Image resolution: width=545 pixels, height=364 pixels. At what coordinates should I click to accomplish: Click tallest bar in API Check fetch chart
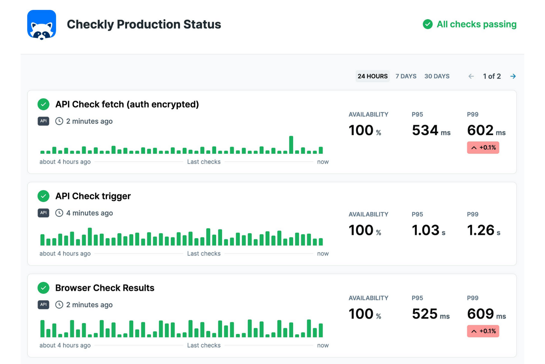coord(291,145)
